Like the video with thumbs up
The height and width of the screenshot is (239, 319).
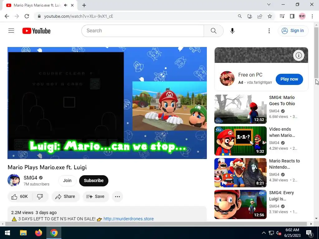pyautogui.click(x=20, y=197)
